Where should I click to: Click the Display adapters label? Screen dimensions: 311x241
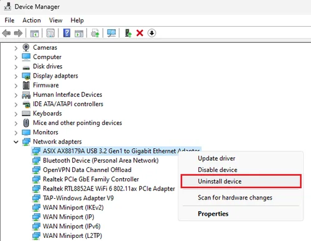[55, 76]
